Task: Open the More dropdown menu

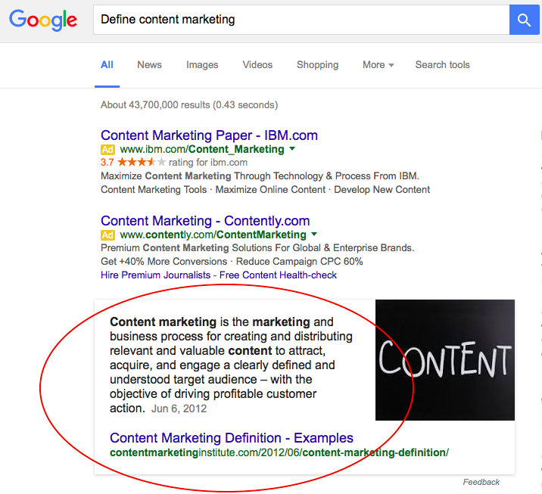Action: pos(378,64)
